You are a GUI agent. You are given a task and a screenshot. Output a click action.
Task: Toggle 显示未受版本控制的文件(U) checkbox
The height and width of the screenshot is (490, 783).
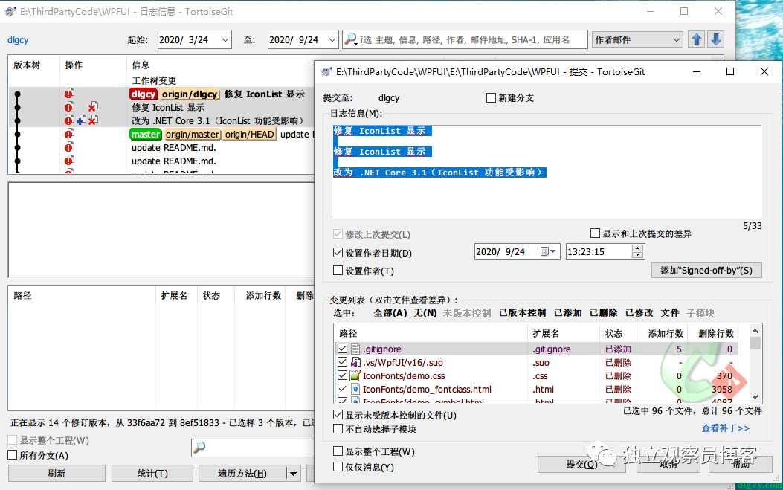338,415
